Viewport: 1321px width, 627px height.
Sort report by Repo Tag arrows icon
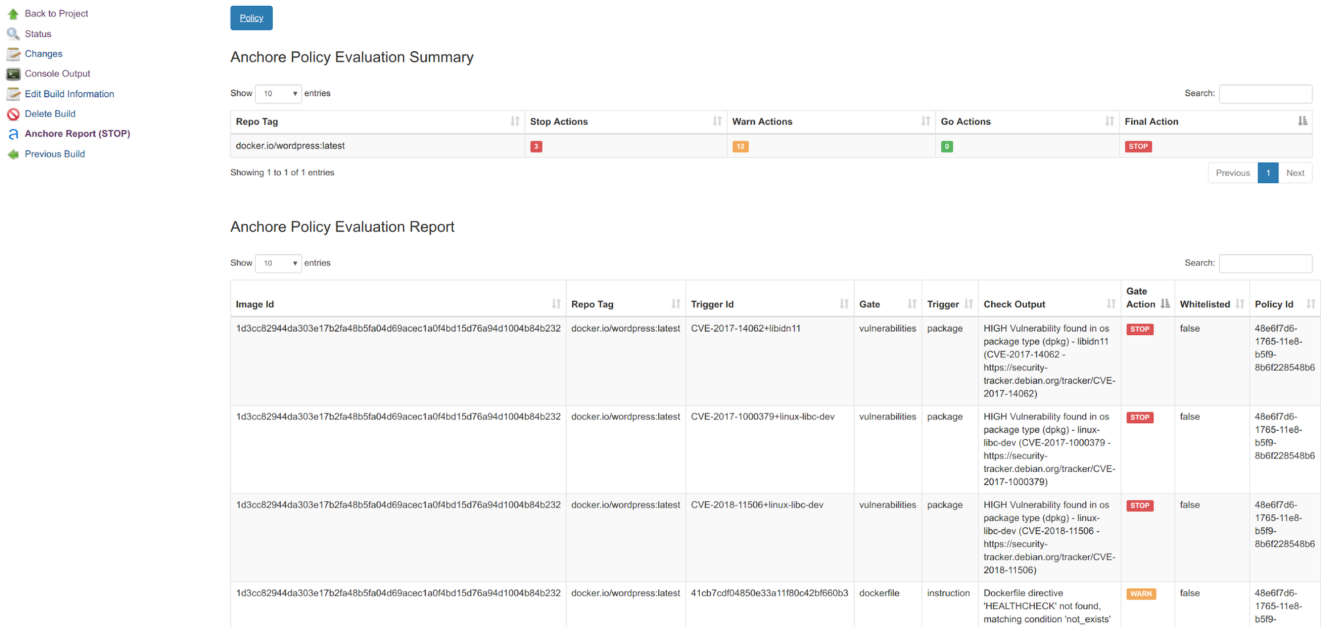pos(675,304)
